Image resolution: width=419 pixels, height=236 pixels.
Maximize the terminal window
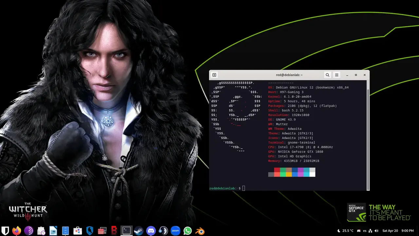point(356,75)
